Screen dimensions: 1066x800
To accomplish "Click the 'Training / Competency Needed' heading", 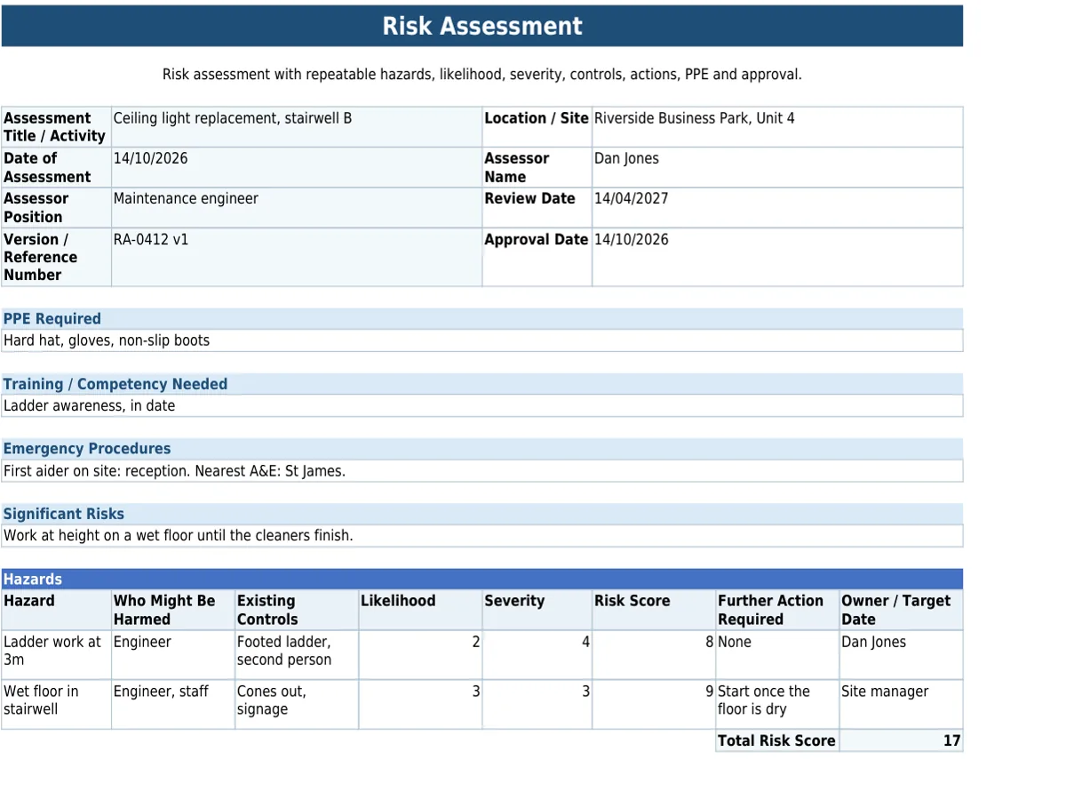I will click(481, 384).
